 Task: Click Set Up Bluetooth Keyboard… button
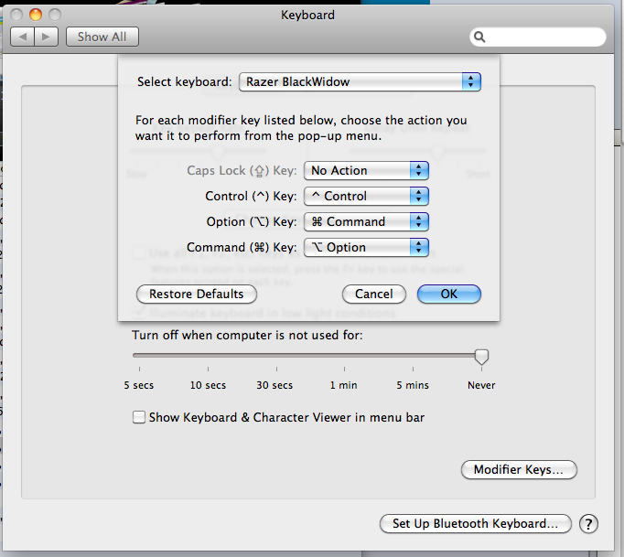point(476,523)
